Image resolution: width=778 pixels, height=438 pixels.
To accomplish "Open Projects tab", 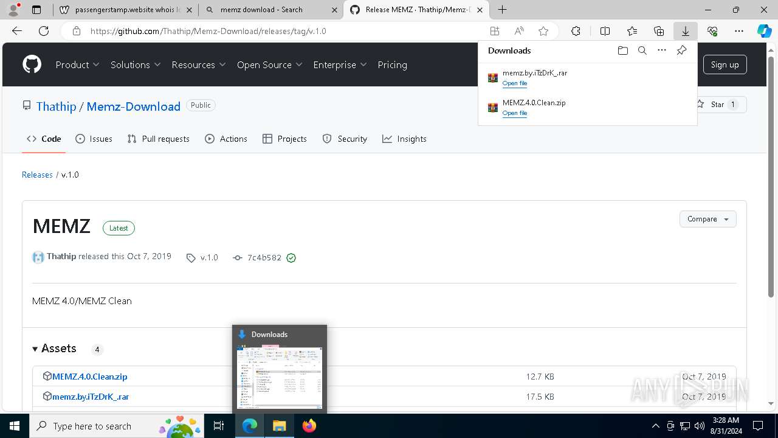I will click(284, 139).
